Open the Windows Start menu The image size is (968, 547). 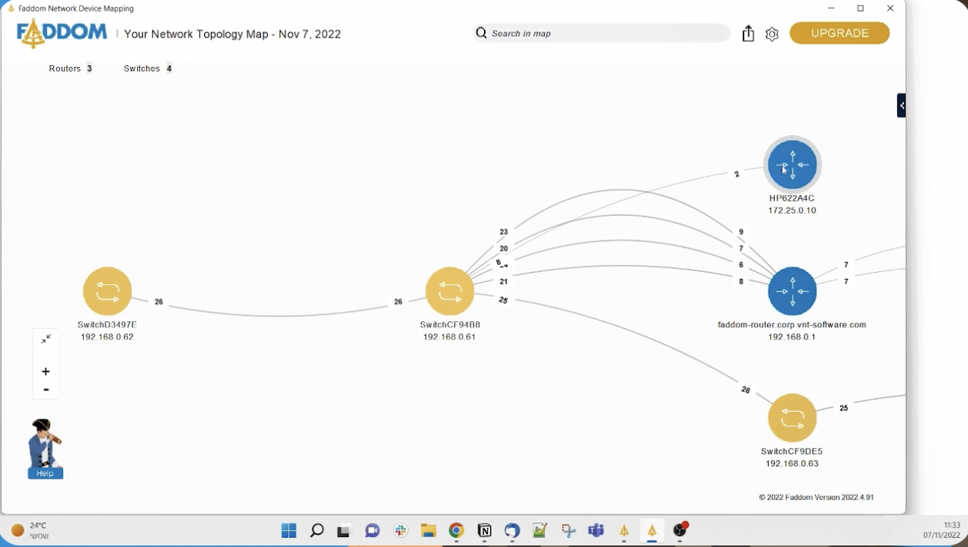[x=289, y=531]
